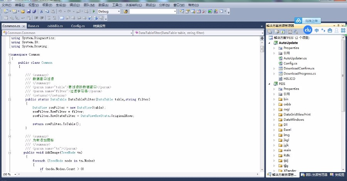Toggle auto-hide pin on Solution Explorer panel
347x181 pixels.
(x=338, y=25)
